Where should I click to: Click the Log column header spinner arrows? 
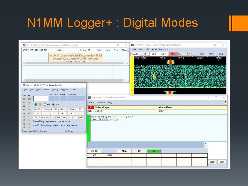(128, 50)
